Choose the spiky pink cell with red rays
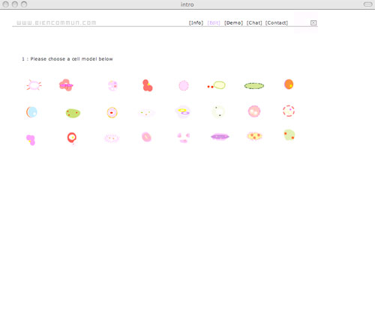Viewport: 375px width, 312px height. pyautogui.click(x=34, y=85)
